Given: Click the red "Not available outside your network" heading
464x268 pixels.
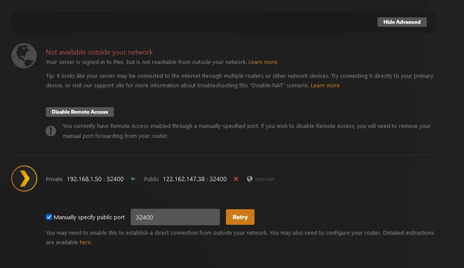Looking at the screenshot, I should (99, 52).
